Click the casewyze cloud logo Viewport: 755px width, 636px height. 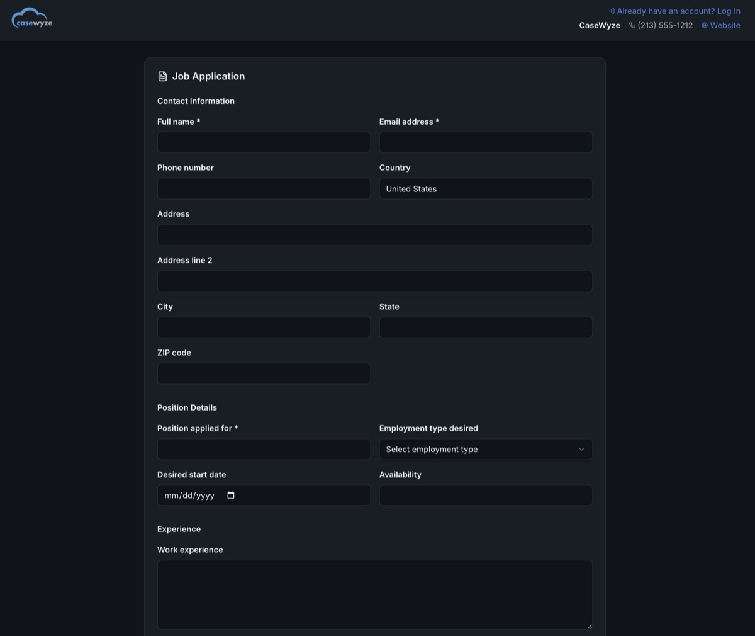click(x=32, y=18)
